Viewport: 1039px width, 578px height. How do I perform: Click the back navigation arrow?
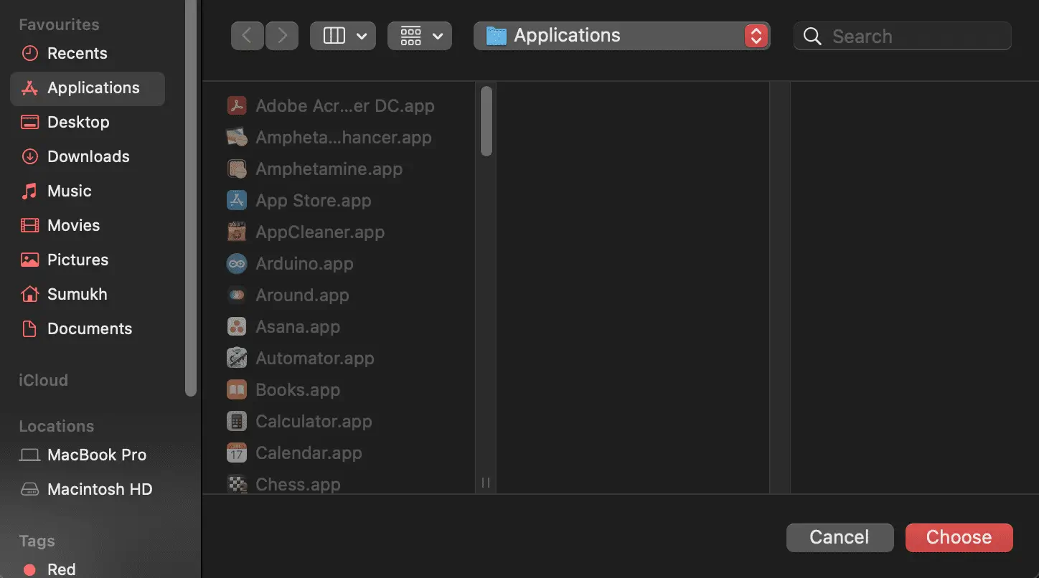coord(248,36)
